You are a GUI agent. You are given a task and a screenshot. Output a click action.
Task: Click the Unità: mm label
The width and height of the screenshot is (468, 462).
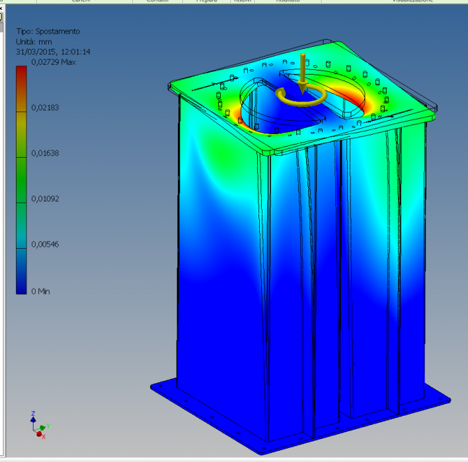pyautogui.click(x=34, y=42)
